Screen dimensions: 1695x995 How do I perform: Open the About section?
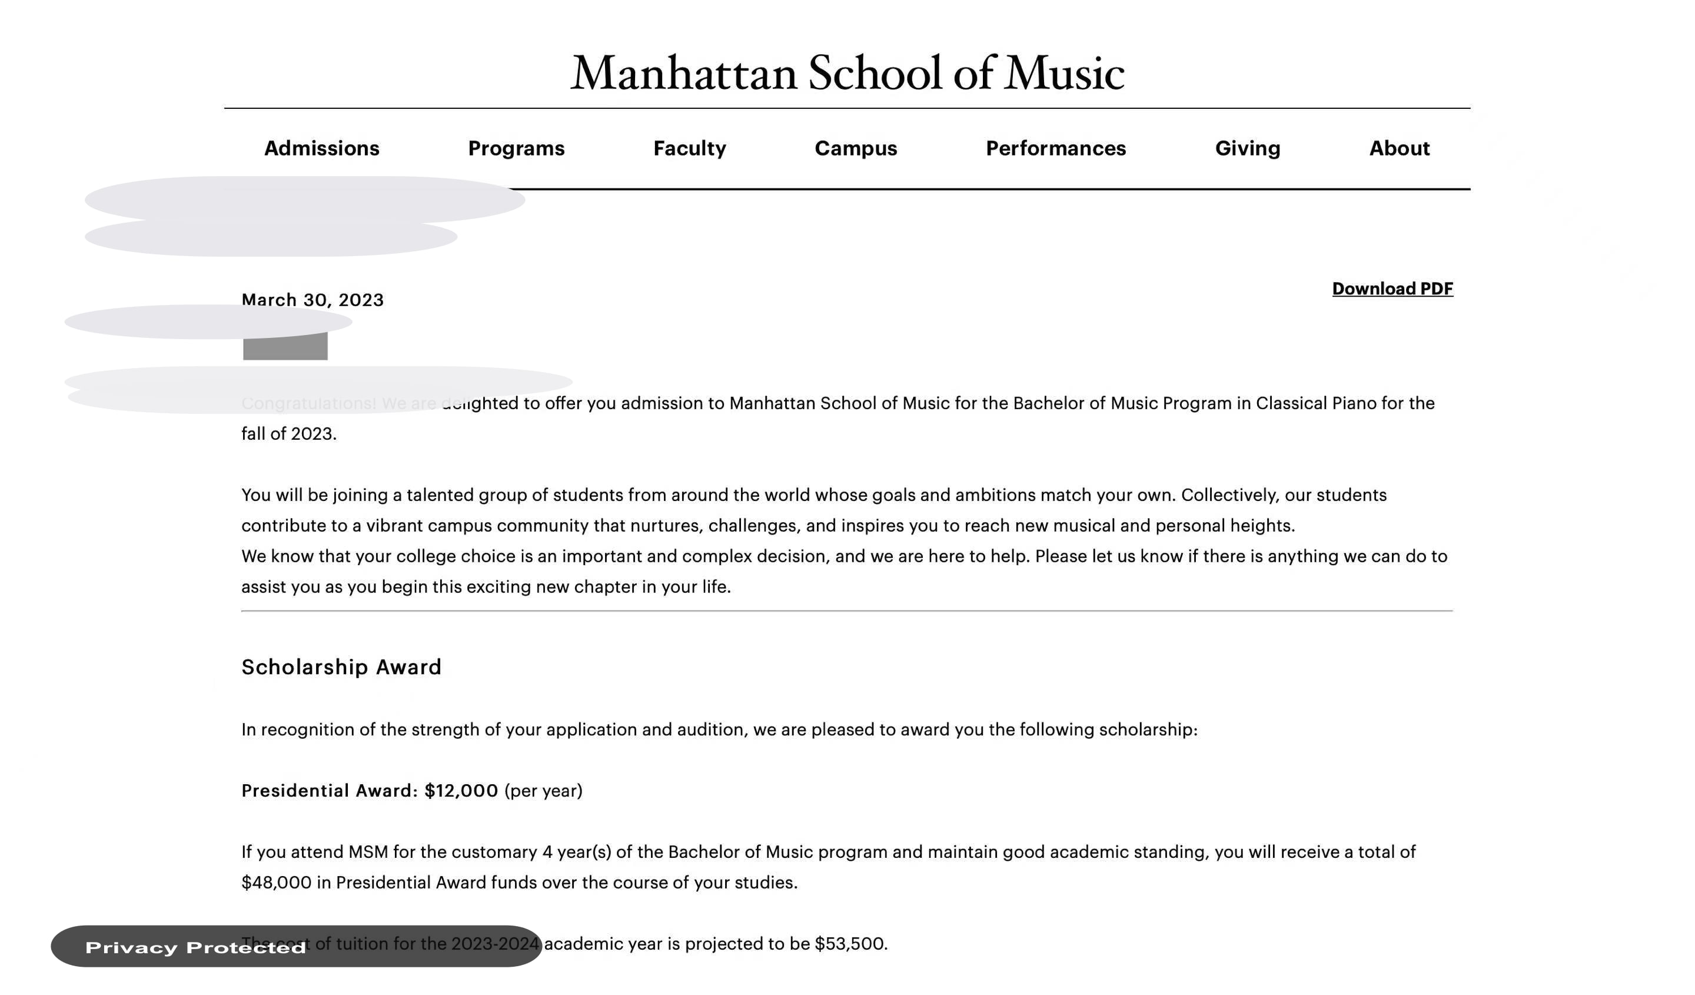coord(1399,148)
